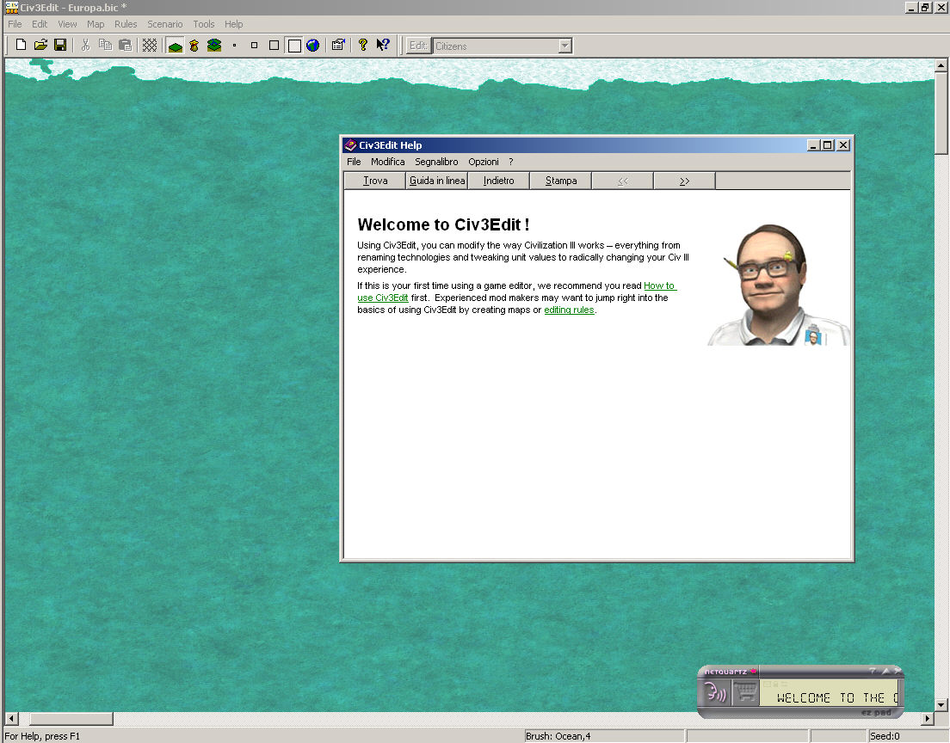Choose the medium square brush size
This screenshot has height=743, width=950.
coord(274,46)
